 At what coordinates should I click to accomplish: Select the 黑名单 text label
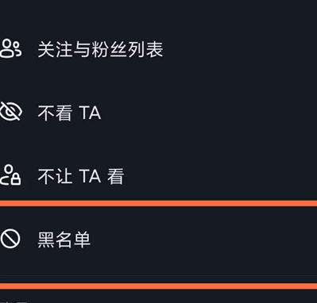click(64, 240)
